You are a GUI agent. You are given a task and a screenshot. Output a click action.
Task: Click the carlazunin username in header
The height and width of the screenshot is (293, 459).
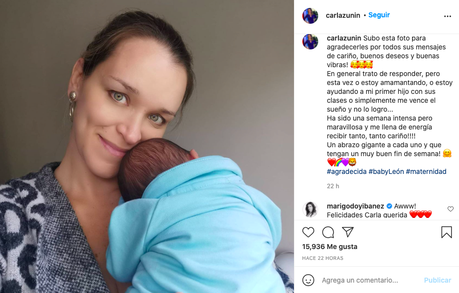pyautogui.click(x=343, y=15)
